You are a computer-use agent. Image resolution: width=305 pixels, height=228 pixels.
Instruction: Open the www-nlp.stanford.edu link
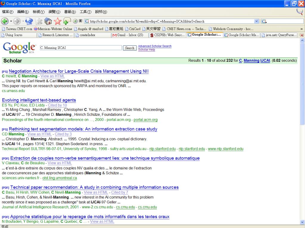[226, 149]
